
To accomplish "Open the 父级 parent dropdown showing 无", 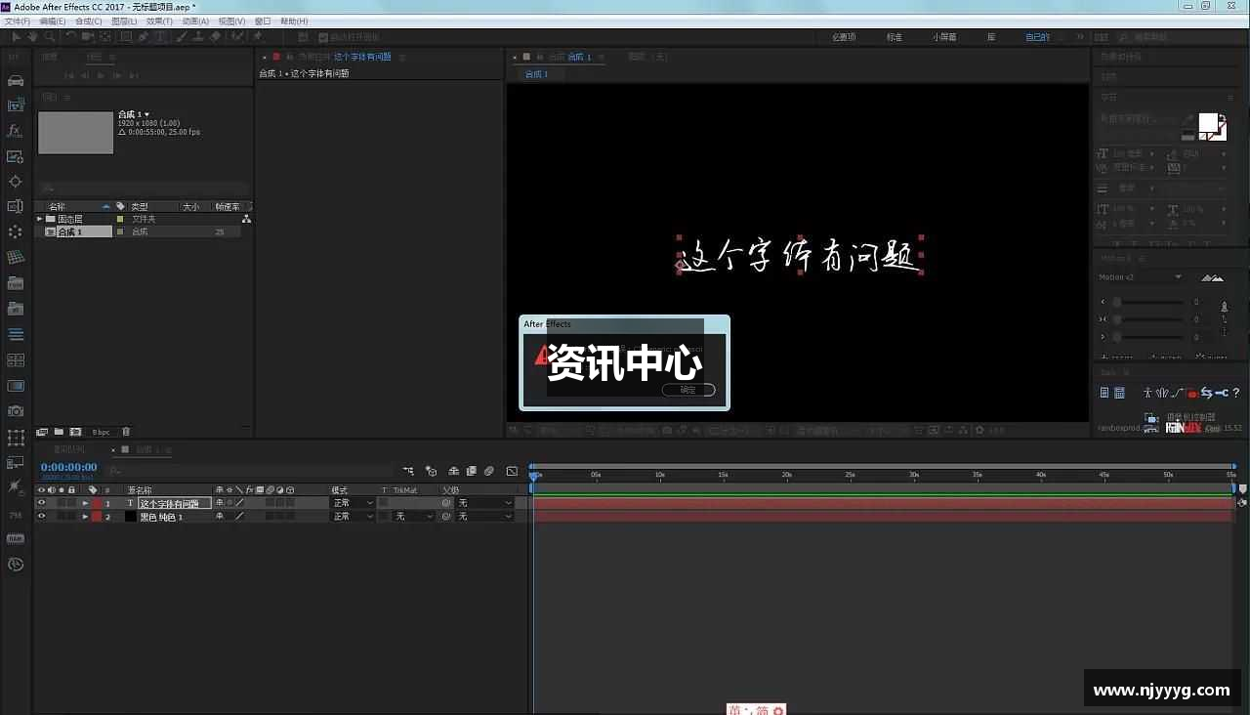I will [x=485, y=502].
